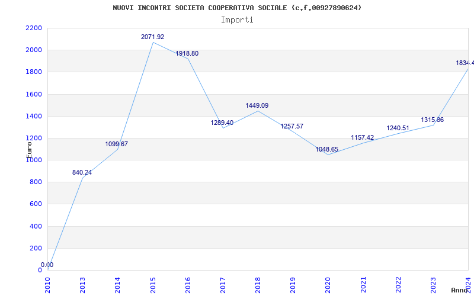Image resolution: width=474 pixels, height=296 pixels.
Task: Click the 2013 x-axis year label
Action: pos(82,285)
